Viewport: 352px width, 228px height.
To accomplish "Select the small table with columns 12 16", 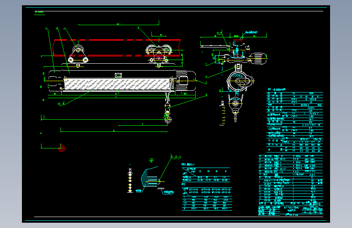I will pos(206,174).
